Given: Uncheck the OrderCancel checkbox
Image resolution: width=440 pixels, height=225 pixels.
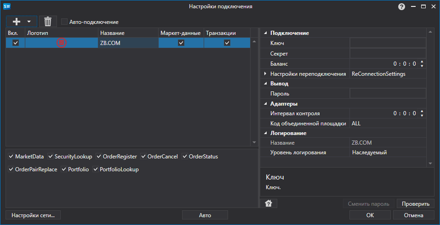Looking at the screenshot, I should [x=143, y=157].
